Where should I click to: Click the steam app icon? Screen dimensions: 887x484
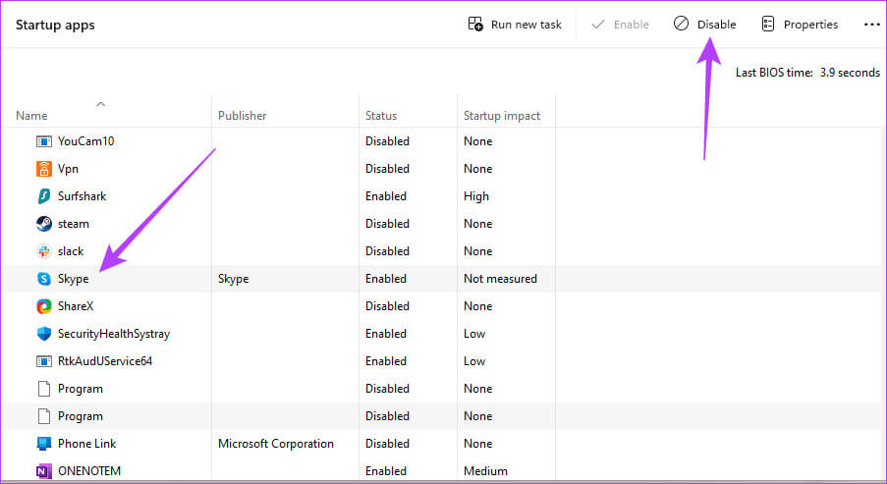tap(43, 224)
